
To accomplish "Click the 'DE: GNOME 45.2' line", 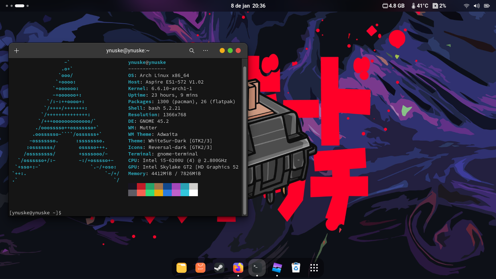I will point(149,121).
